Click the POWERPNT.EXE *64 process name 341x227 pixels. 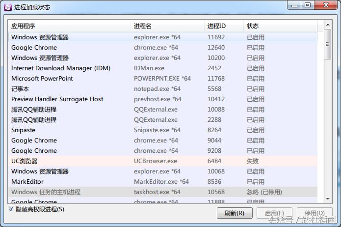(162, 79)
